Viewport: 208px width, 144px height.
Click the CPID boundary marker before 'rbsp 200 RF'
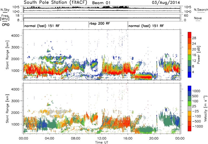89,24
